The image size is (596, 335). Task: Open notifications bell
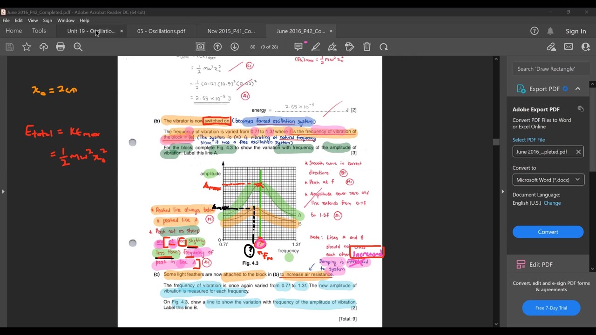[x=550, y=31]
